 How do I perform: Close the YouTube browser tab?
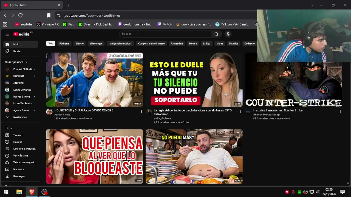click(59, 5)
